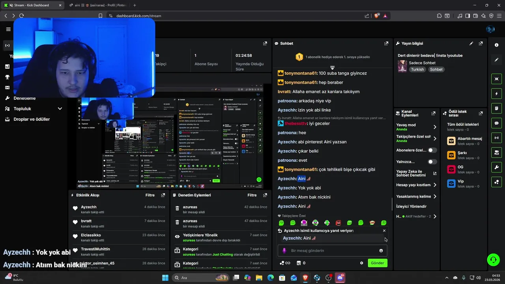Open the emoji picker in message box

click(x=381, y=250)
